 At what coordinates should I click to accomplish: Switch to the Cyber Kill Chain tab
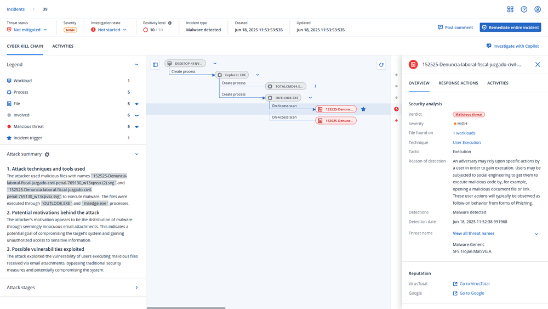point(25,46)
